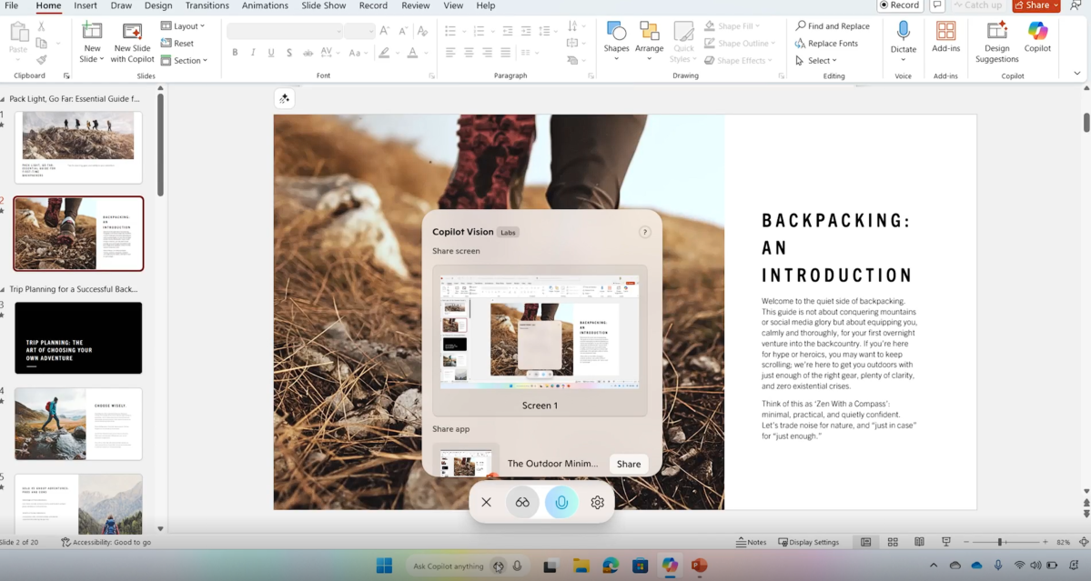Open Copilot Vision settings gear
Screen dimensions: 1091x581
point(597,503)
